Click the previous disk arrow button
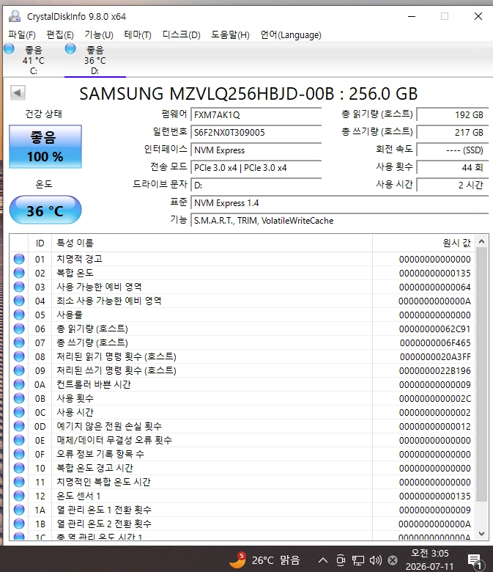 (18, 92)
